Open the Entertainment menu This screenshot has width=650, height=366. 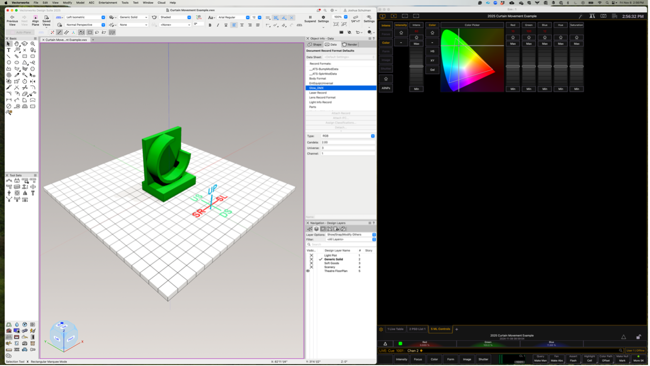pos(107,3)
